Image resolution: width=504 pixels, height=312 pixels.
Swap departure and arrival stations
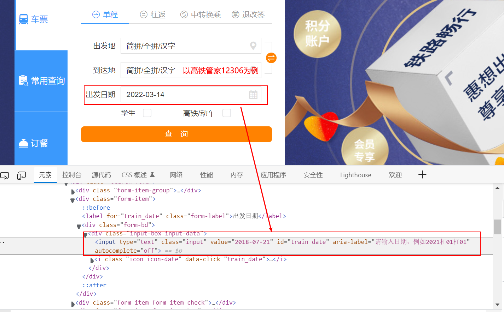[x=271, y=58]
